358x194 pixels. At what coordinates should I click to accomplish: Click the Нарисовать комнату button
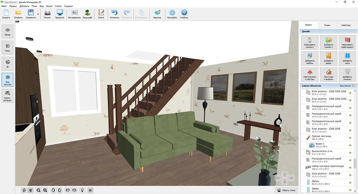click(310, 42)
